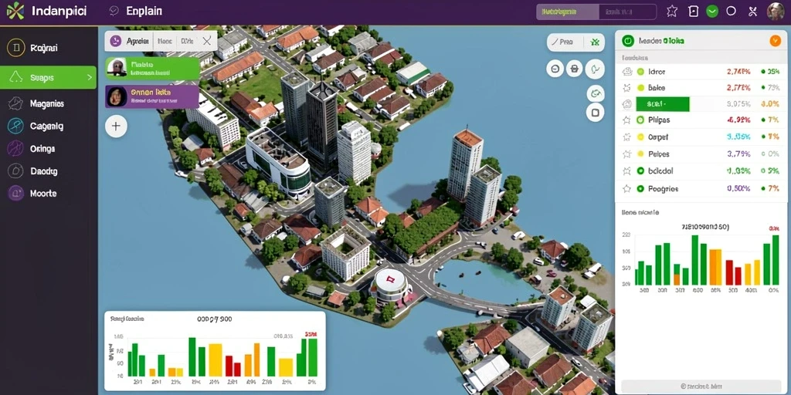Toggle the yellow Orpet status dot

click(x=640, y=137)
